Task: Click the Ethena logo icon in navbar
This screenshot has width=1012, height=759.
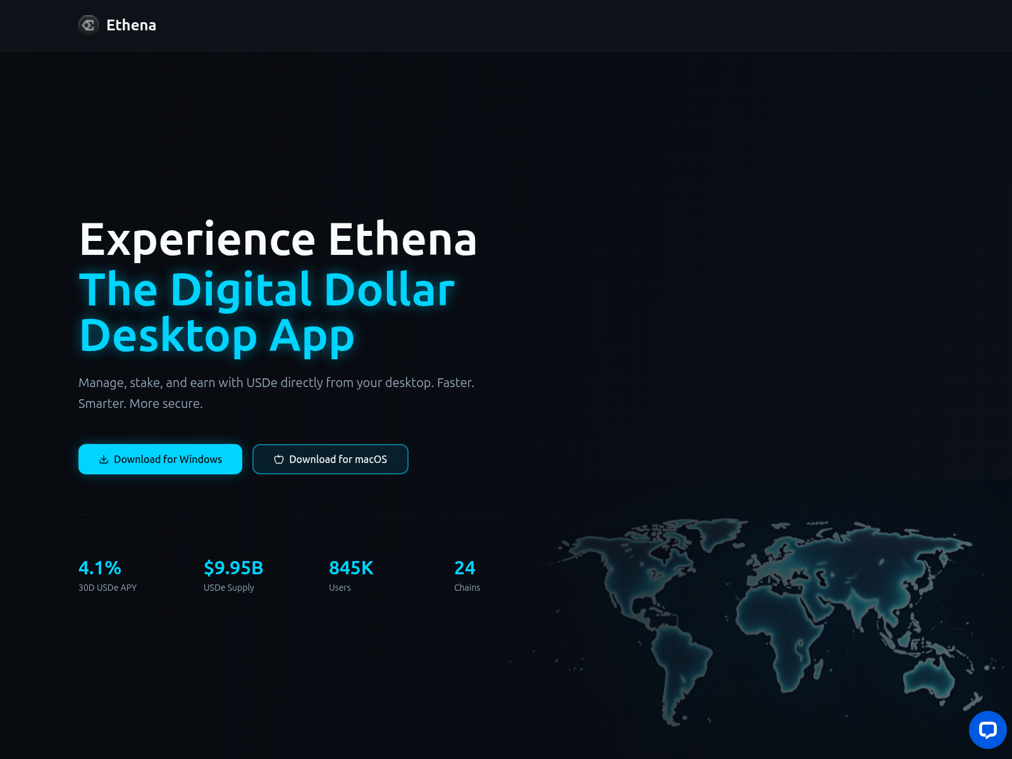Action: tap(89, 25)
